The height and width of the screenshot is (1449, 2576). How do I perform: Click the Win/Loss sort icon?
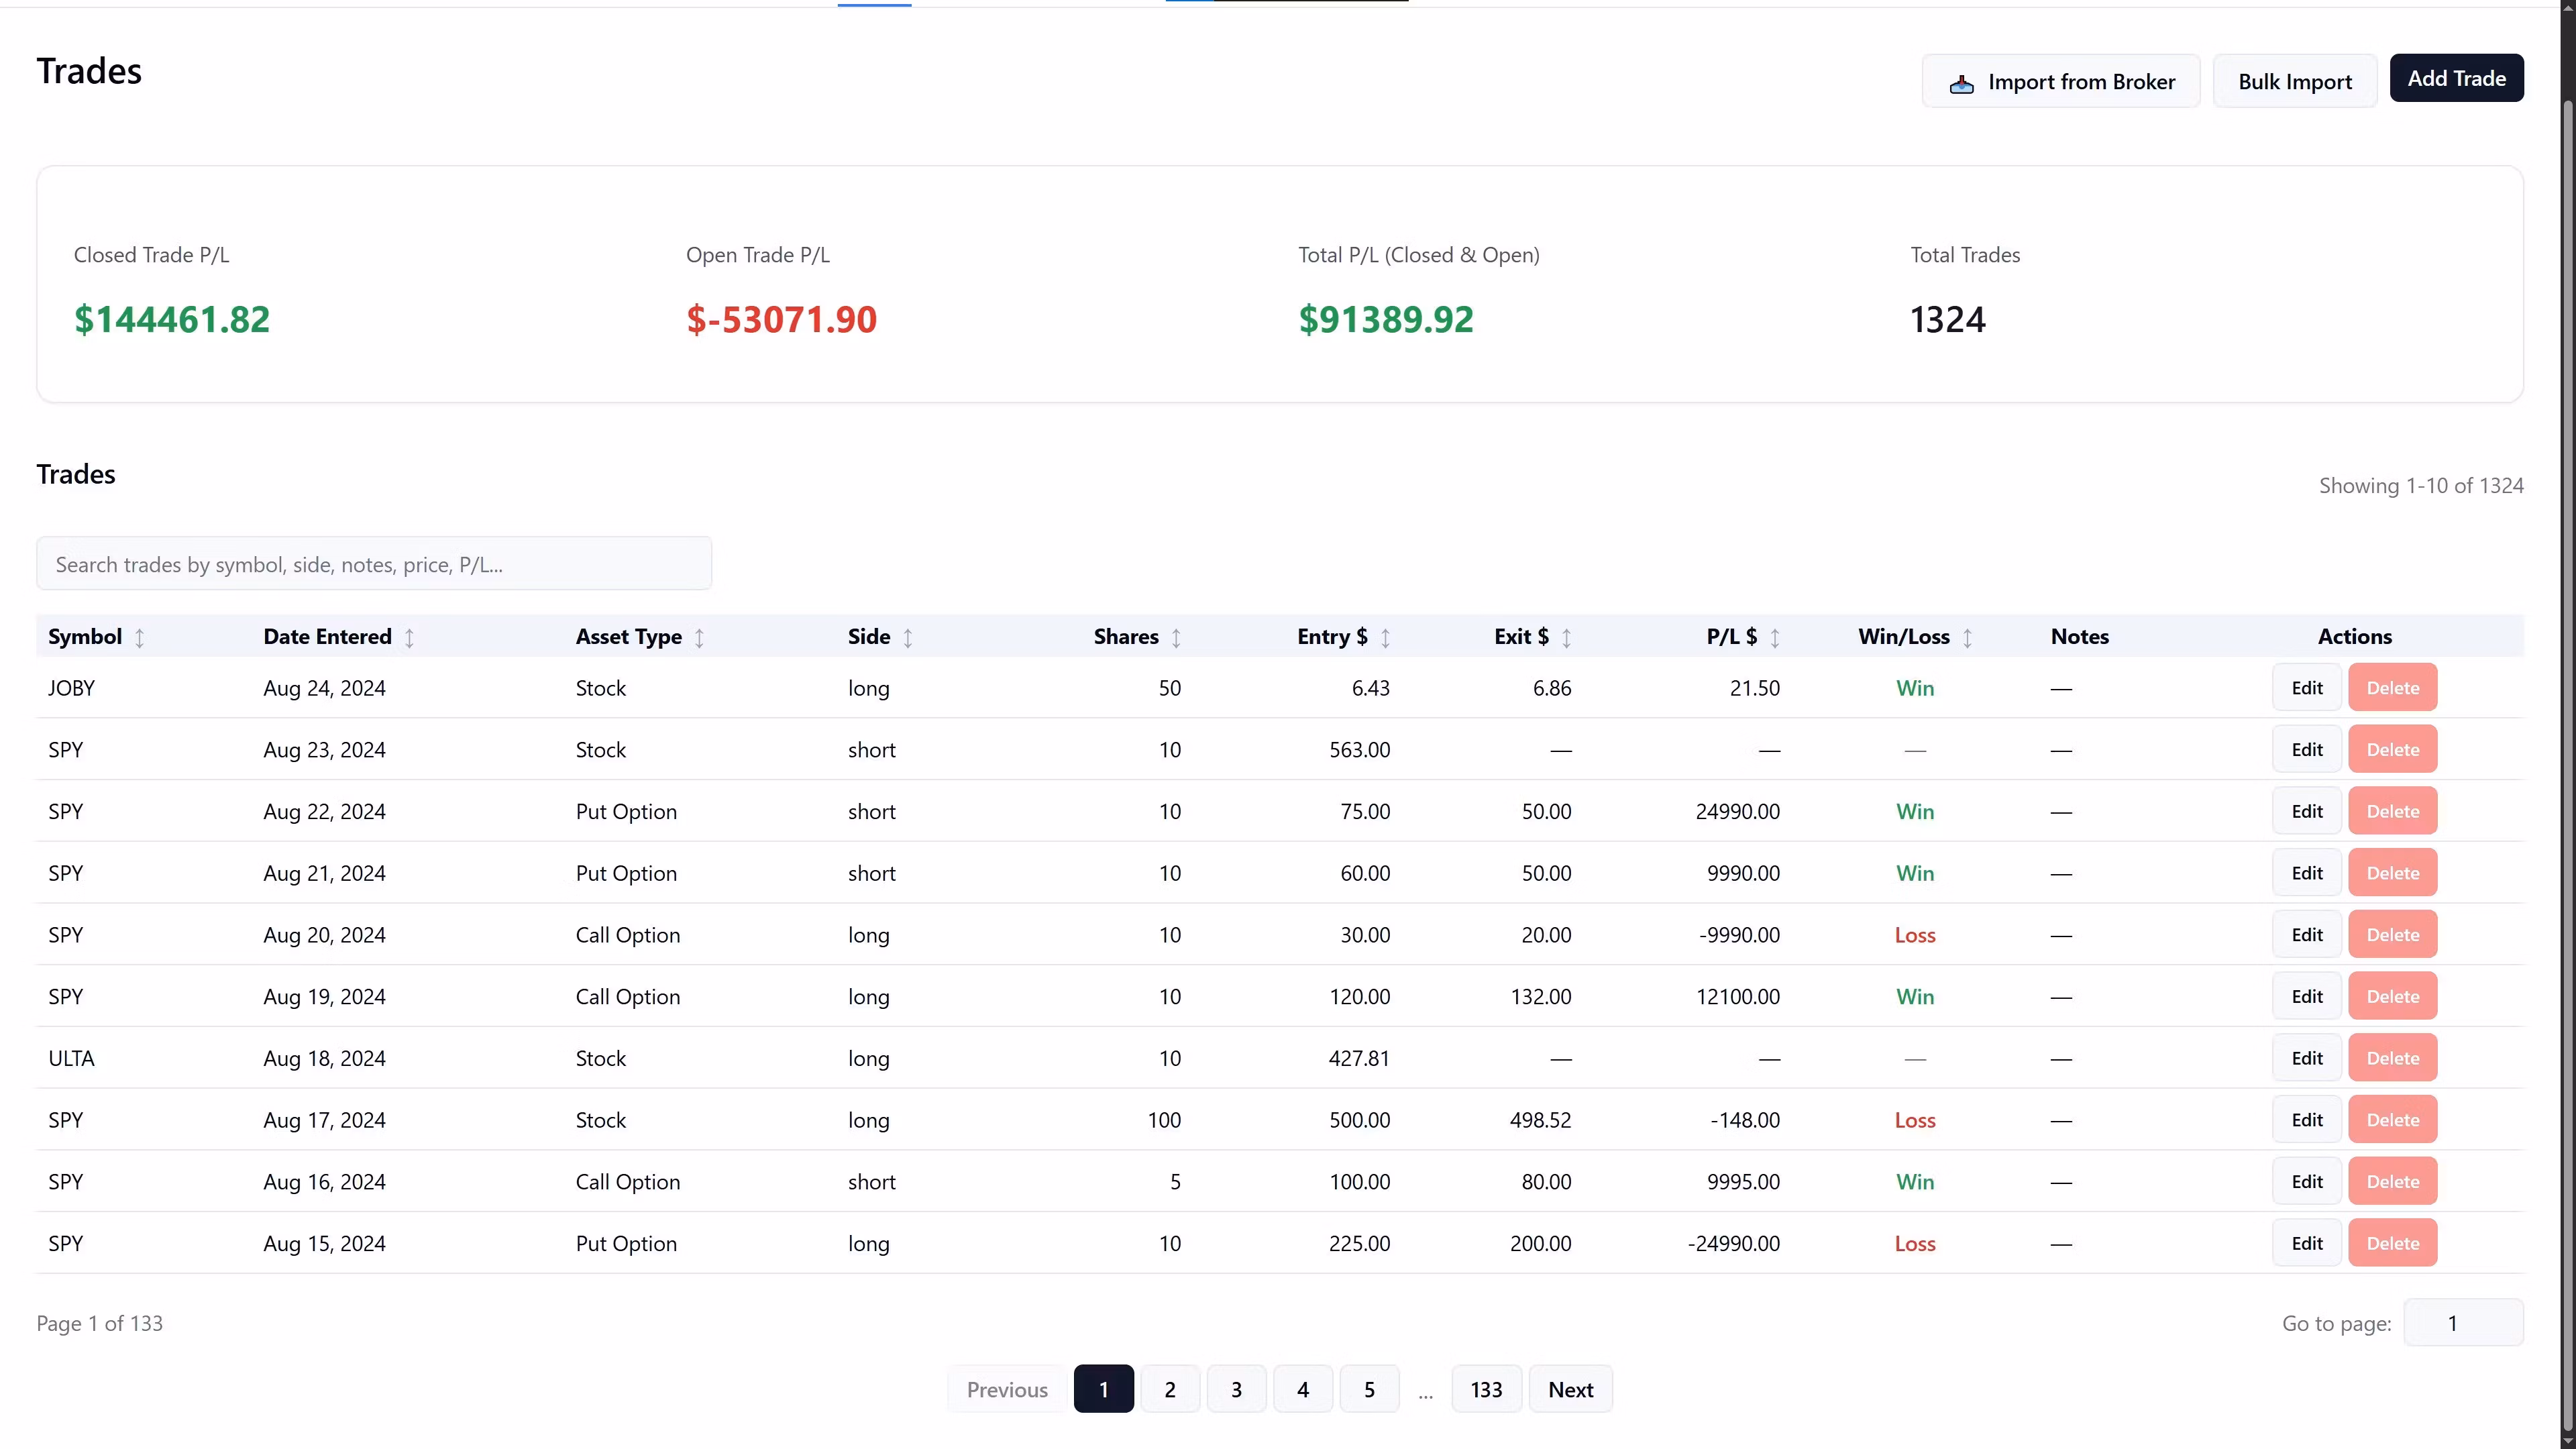click(x=1967, y=638)
